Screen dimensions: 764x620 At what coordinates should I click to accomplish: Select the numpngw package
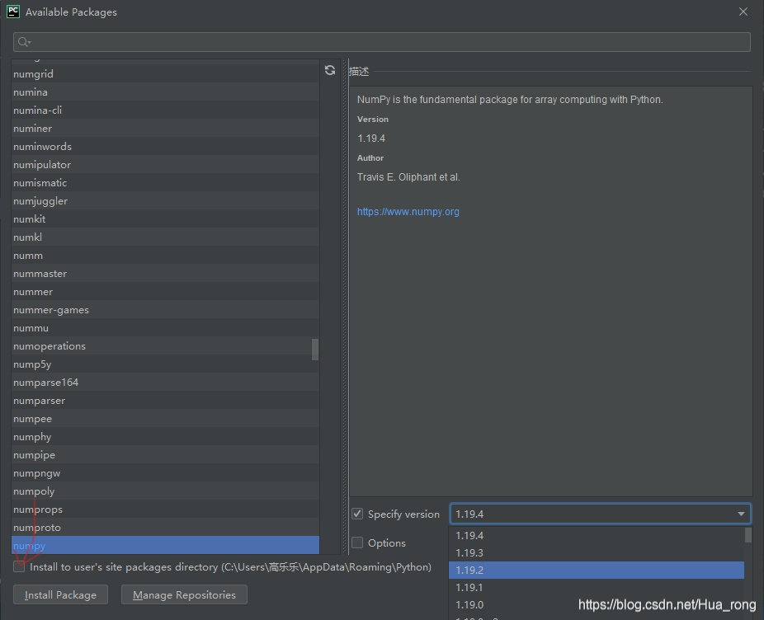[x=165, y=473]
